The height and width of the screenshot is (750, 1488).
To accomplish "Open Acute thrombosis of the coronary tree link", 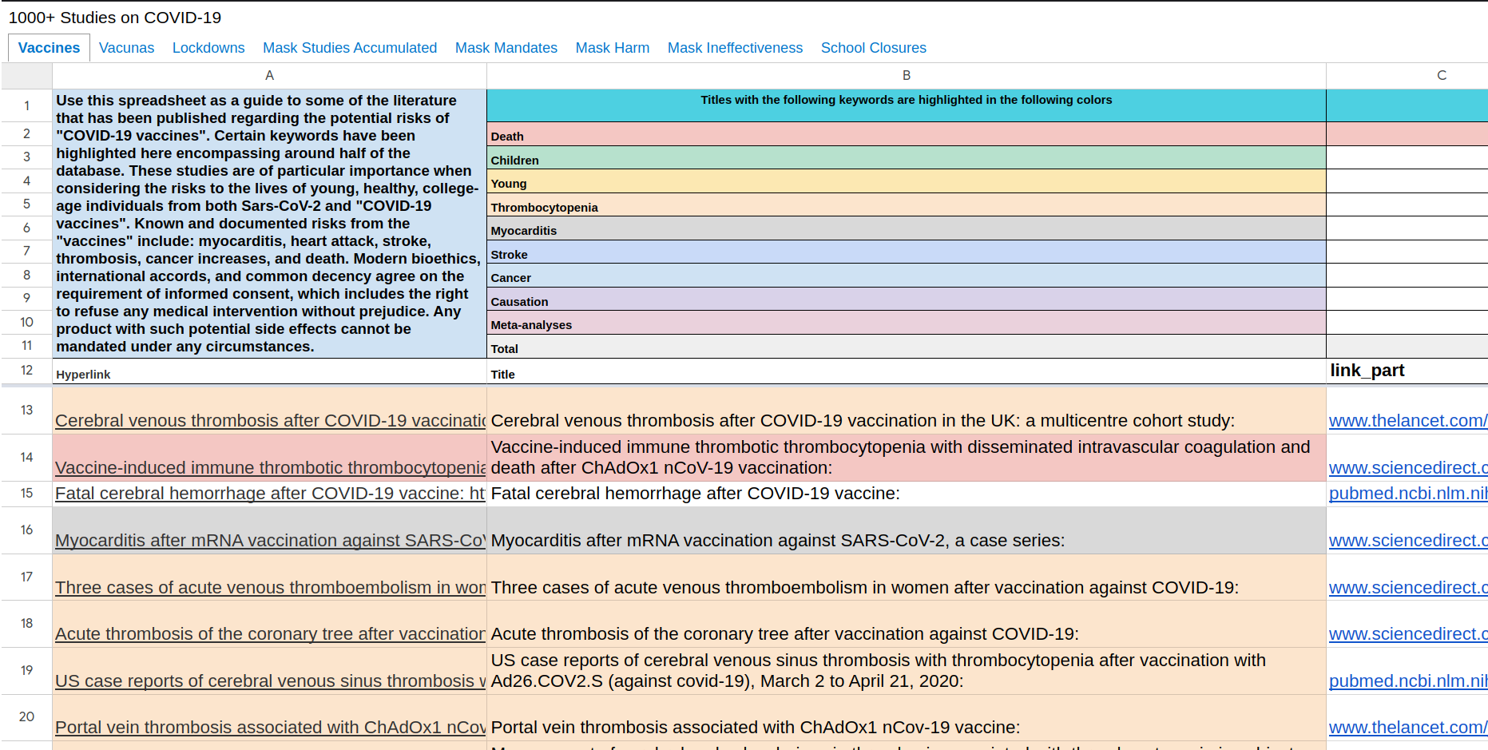I will pos(271,633).
